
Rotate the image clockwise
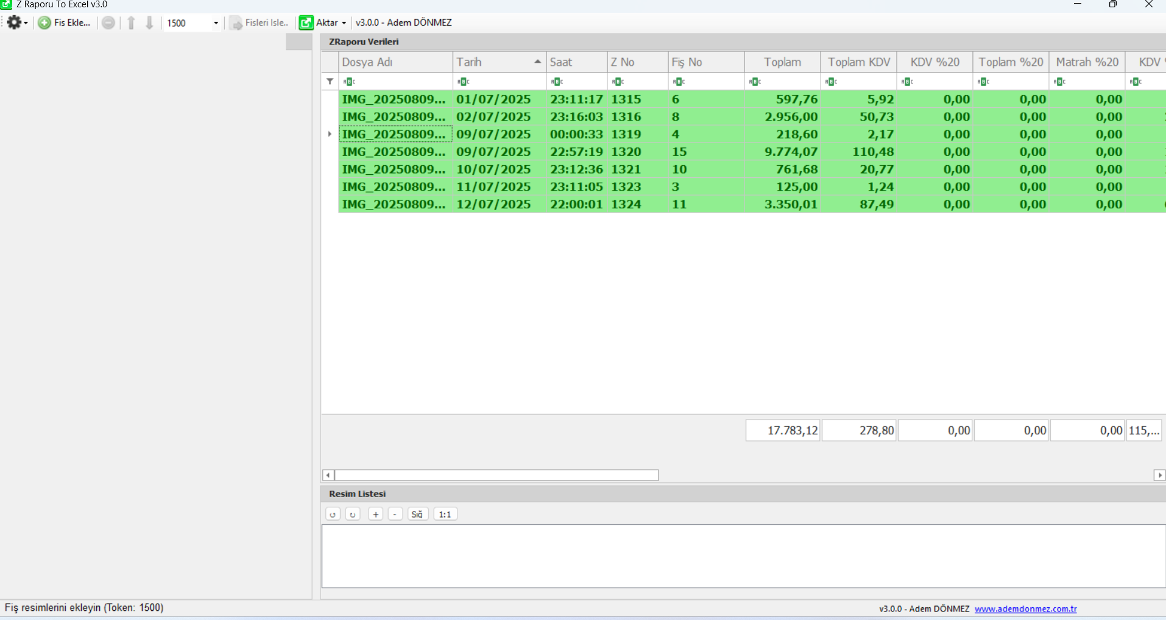pos(353,515)
